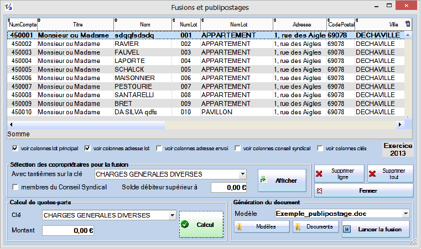This screenshot has width=421, height=249.
Task: Click the BRET name cell
Action: click(142, 103)
